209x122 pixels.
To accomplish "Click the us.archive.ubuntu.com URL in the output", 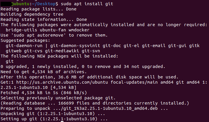I will point(62,82).
